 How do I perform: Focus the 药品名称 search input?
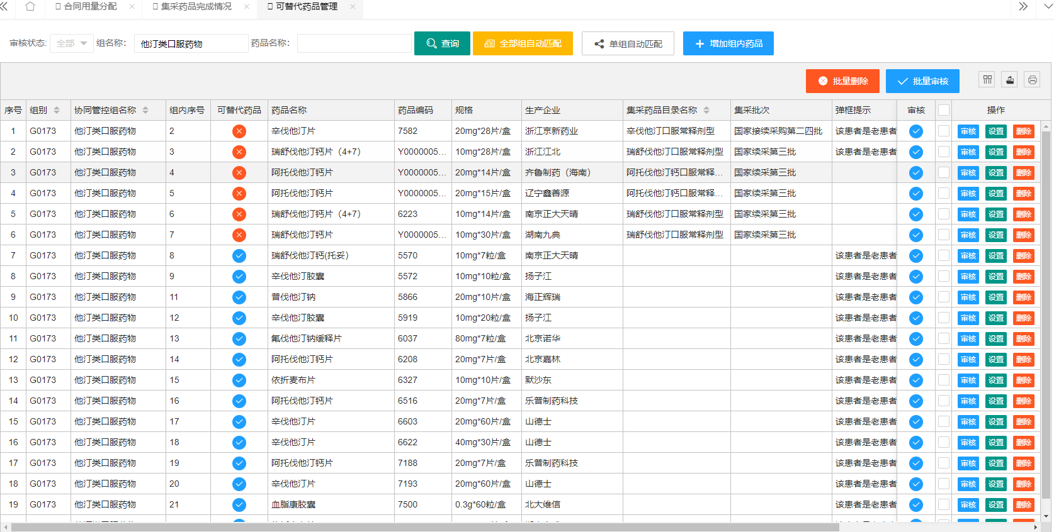[x=354, y=43]
